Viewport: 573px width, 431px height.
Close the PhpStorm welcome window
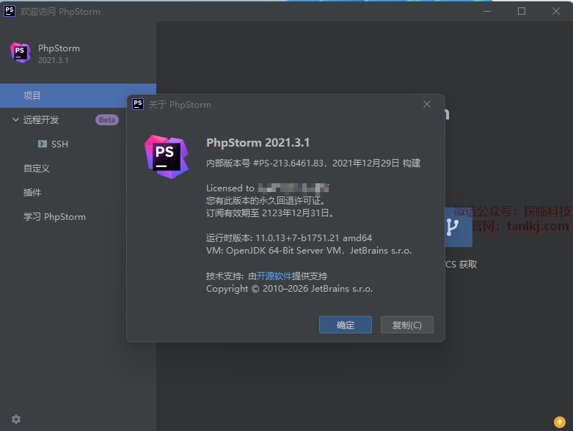[556, 11]
